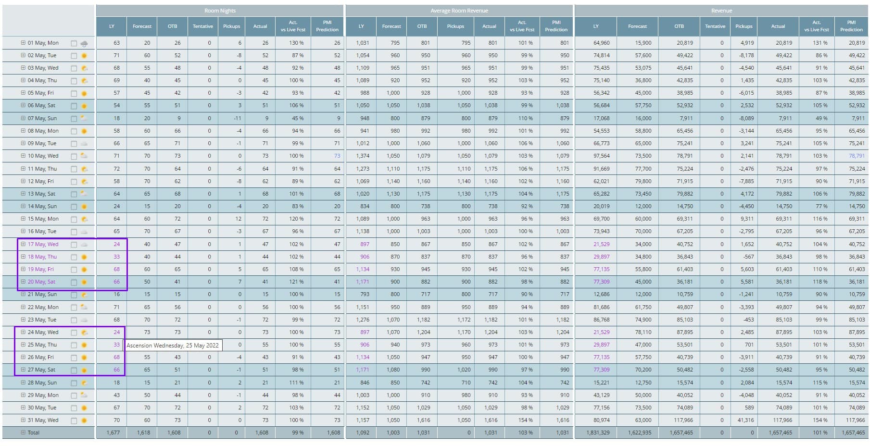Open the calendar icon beside 31 May, Wed

pyautogui.click(x=73, y=420)
